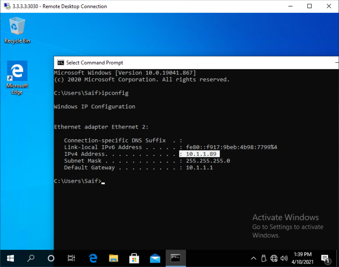This screenshot has width=339, height=267.
Task: Open the volume speaker tray icon
Action: click(x=284, y=258)
